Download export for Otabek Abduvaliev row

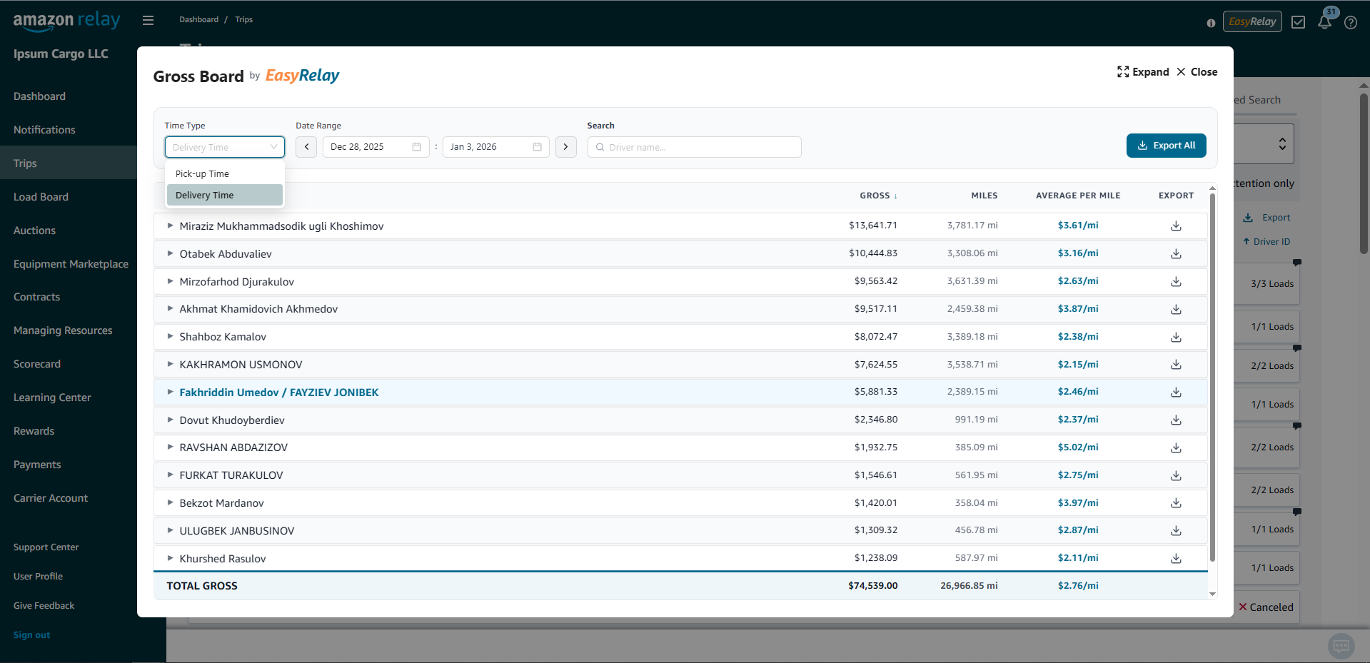click(x=1176, y=254)
